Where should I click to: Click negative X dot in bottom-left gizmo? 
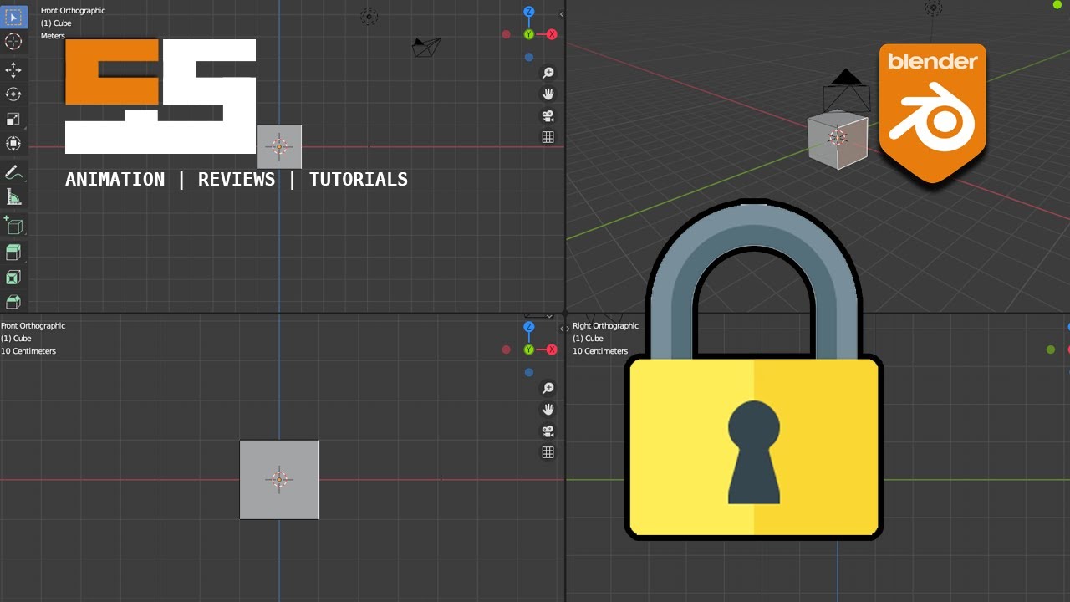(x=507, y=349)
